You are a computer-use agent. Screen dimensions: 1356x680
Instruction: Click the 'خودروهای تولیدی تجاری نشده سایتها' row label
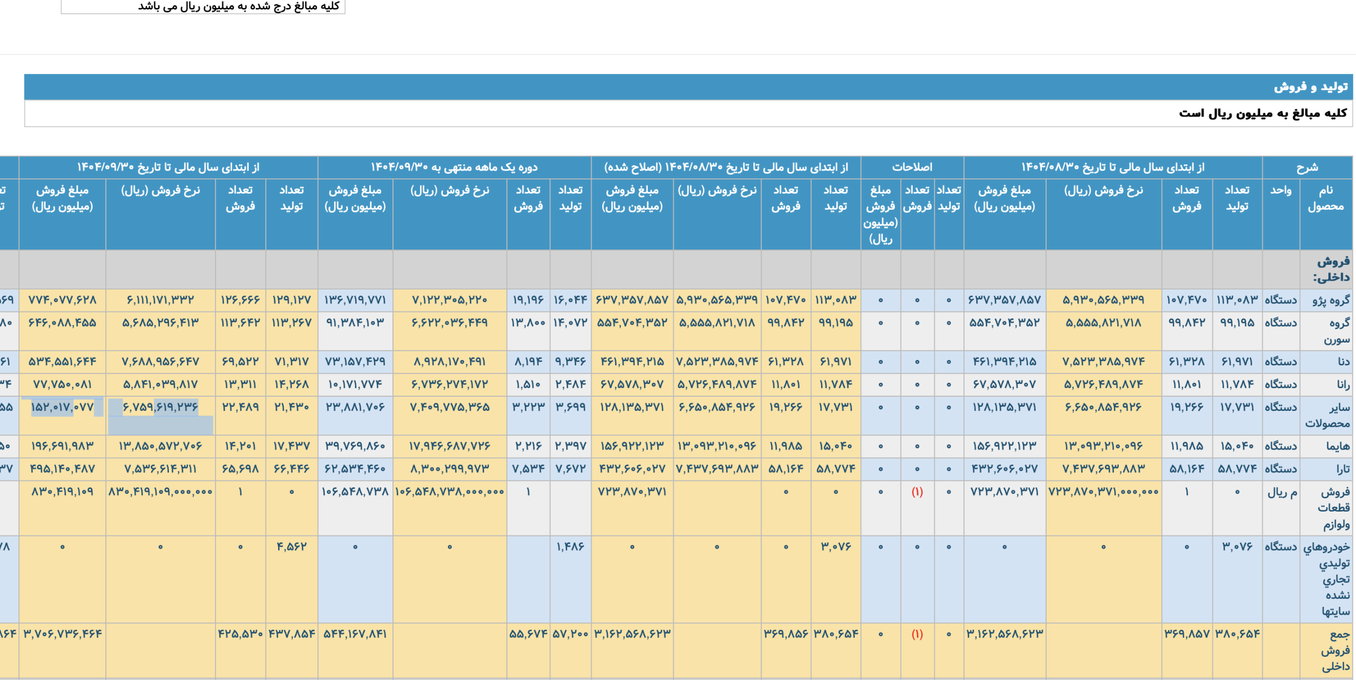pyautogui.click(x=1326, y=579)
